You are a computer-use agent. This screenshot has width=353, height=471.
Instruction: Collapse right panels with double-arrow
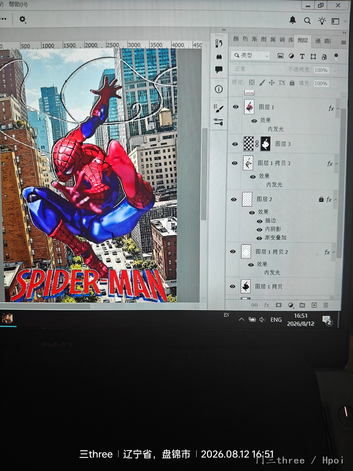point(344,33)
